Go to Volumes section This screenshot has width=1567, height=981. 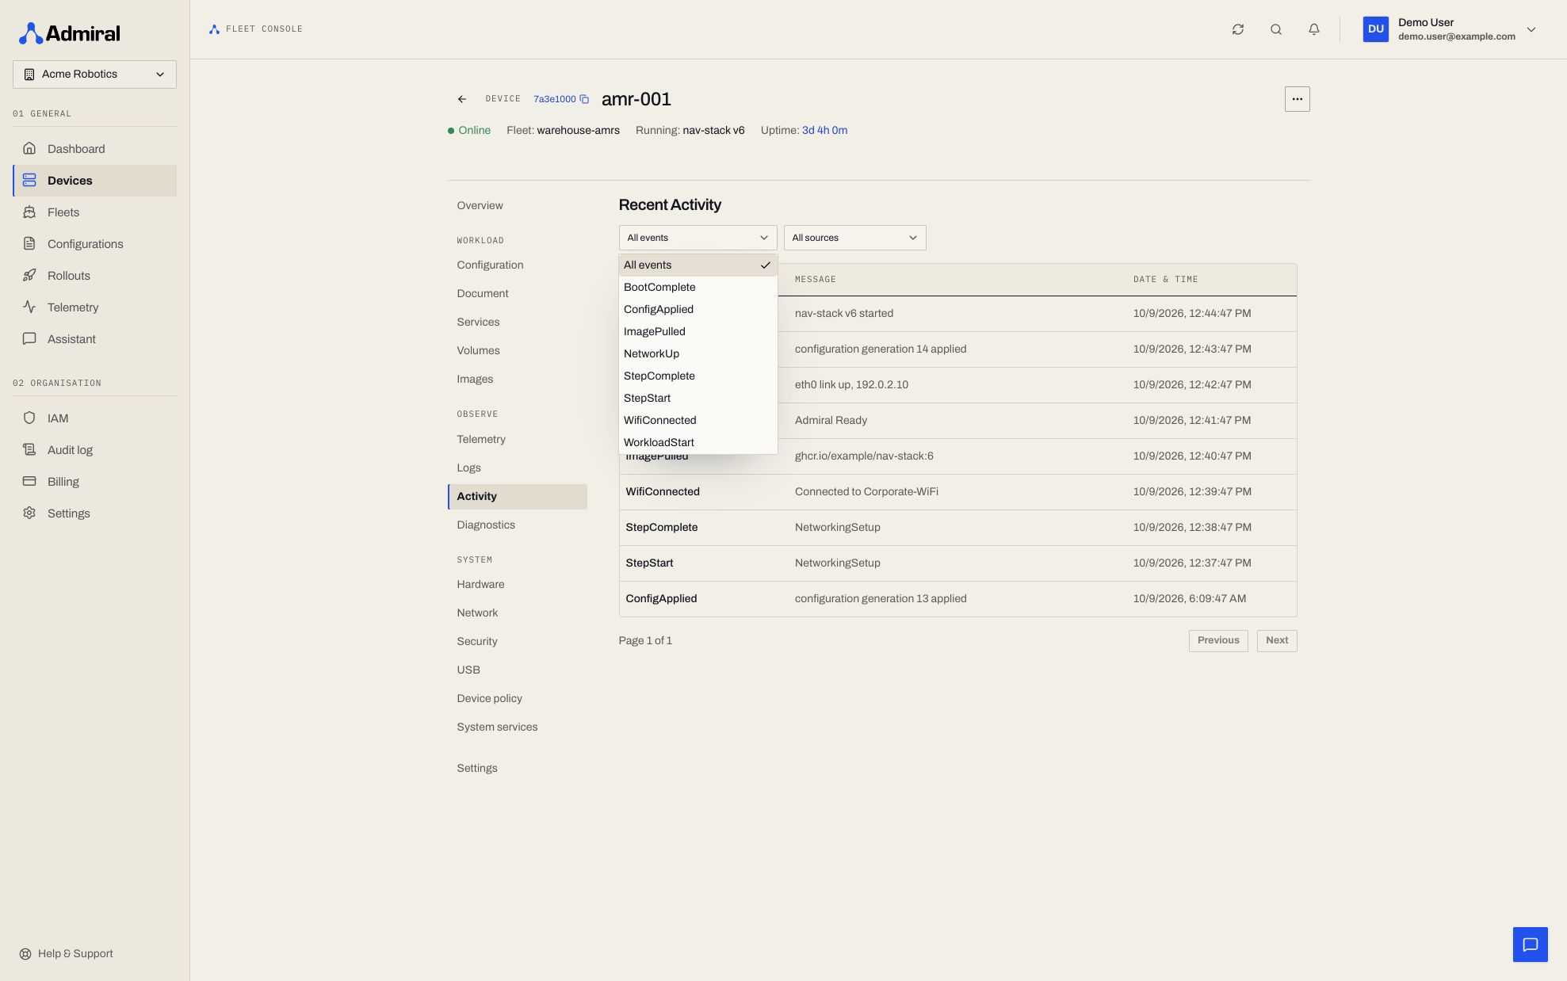pyautogui.click(x=517, y=351)
